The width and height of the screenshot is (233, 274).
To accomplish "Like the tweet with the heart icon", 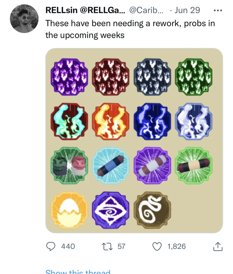I will pos(157,246).
